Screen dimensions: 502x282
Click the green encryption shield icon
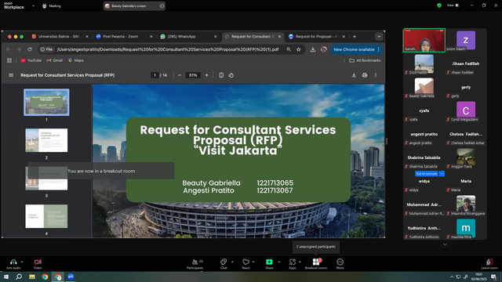pyautogui.click(x=439, y=5)
